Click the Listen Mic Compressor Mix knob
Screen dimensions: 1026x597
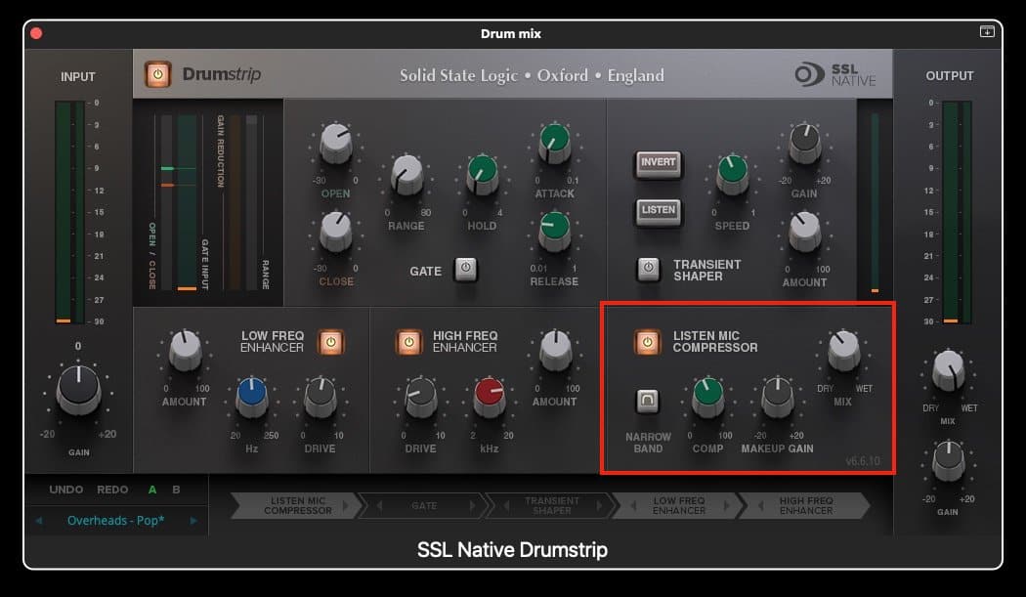(x=844, y=350)
